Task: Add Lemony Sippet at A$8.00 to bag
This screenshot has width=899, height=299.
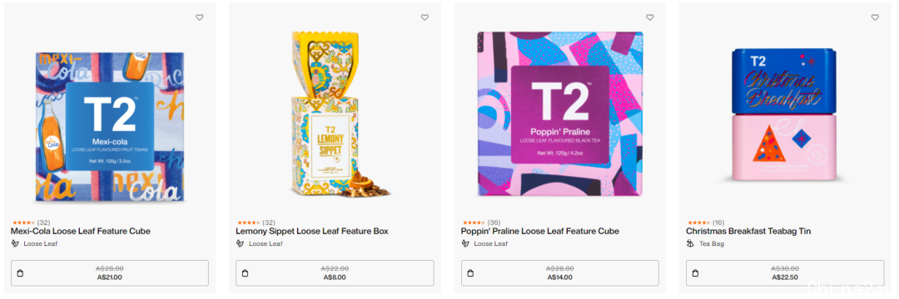Action: click(335, 273)
